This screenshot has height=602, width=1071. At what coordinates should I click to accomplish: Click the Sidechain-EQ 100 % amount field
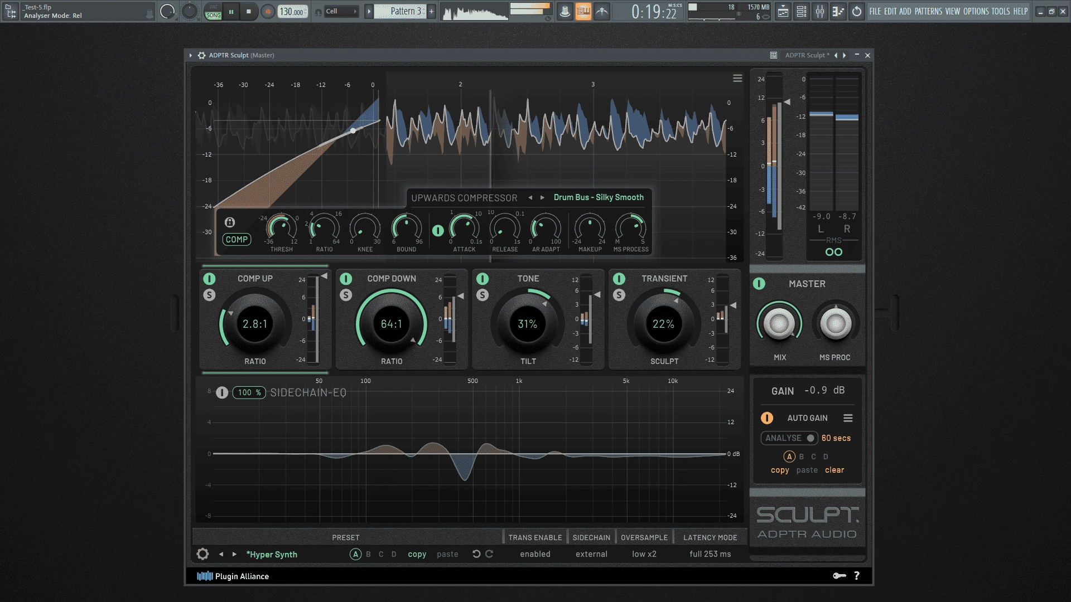(x=249, y=392)
